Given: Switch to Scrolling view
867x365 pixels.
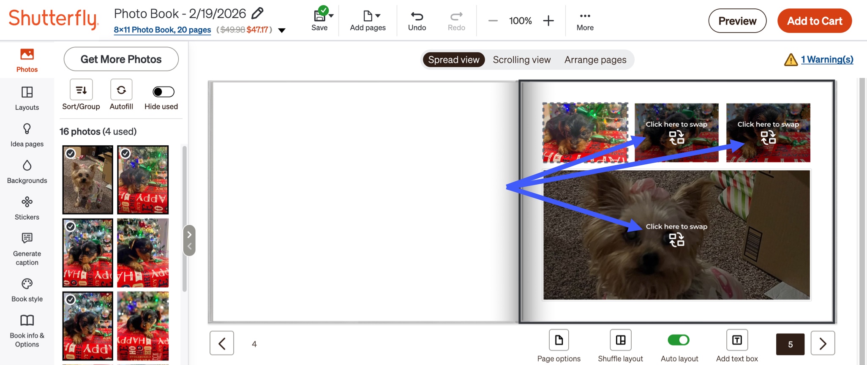Looking at the screenshot, I should point(522,60).
